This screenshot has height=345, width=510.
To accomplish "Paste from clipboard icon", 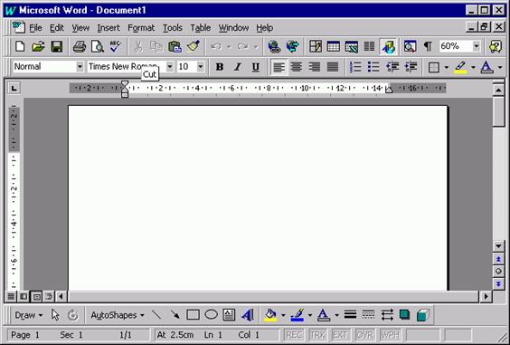I will tap(175, 46).
